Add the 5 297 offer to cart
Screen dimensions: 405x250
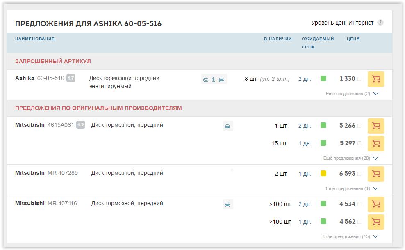tap(375, 144)
